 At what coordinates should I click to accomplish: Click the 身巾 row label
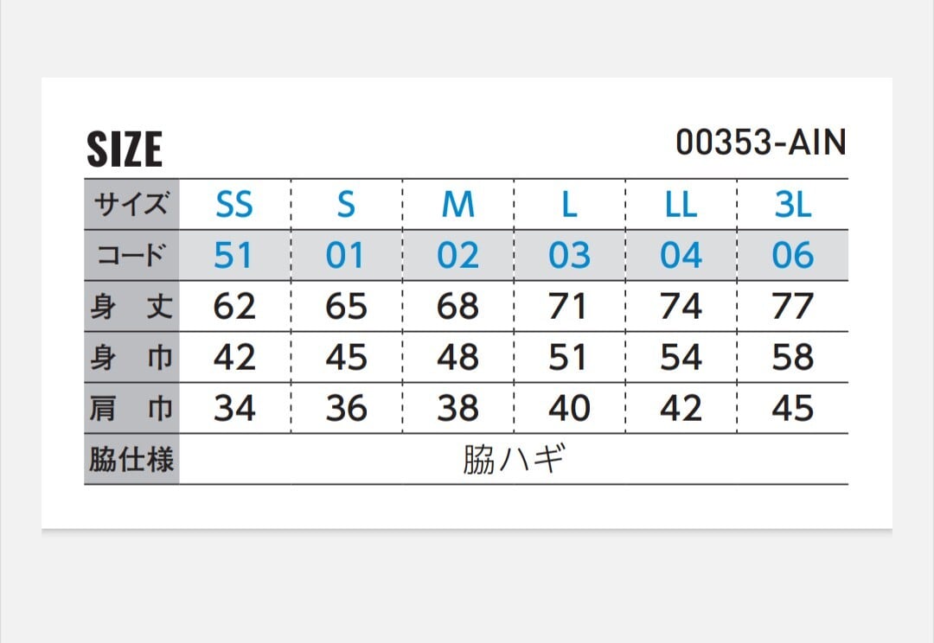tap(131, 358)
